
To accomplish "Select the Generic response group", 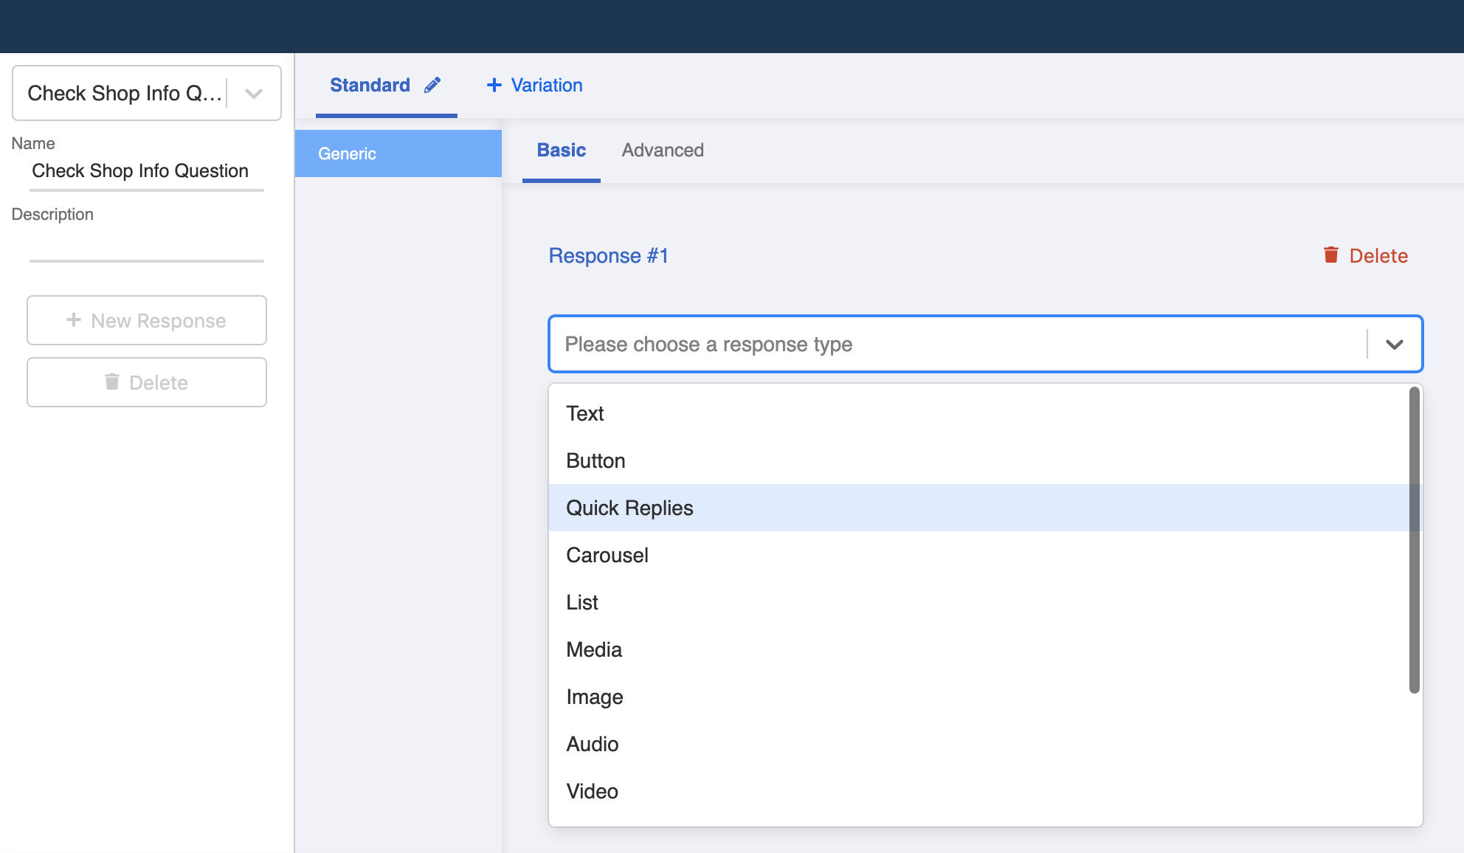I will [x=347, y=153].
